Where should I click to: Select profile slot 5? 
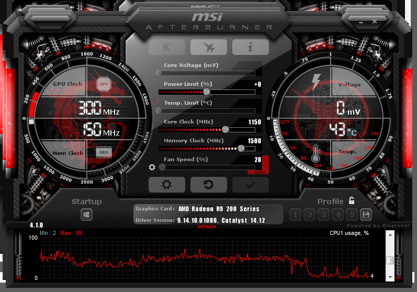coord(352,215)
